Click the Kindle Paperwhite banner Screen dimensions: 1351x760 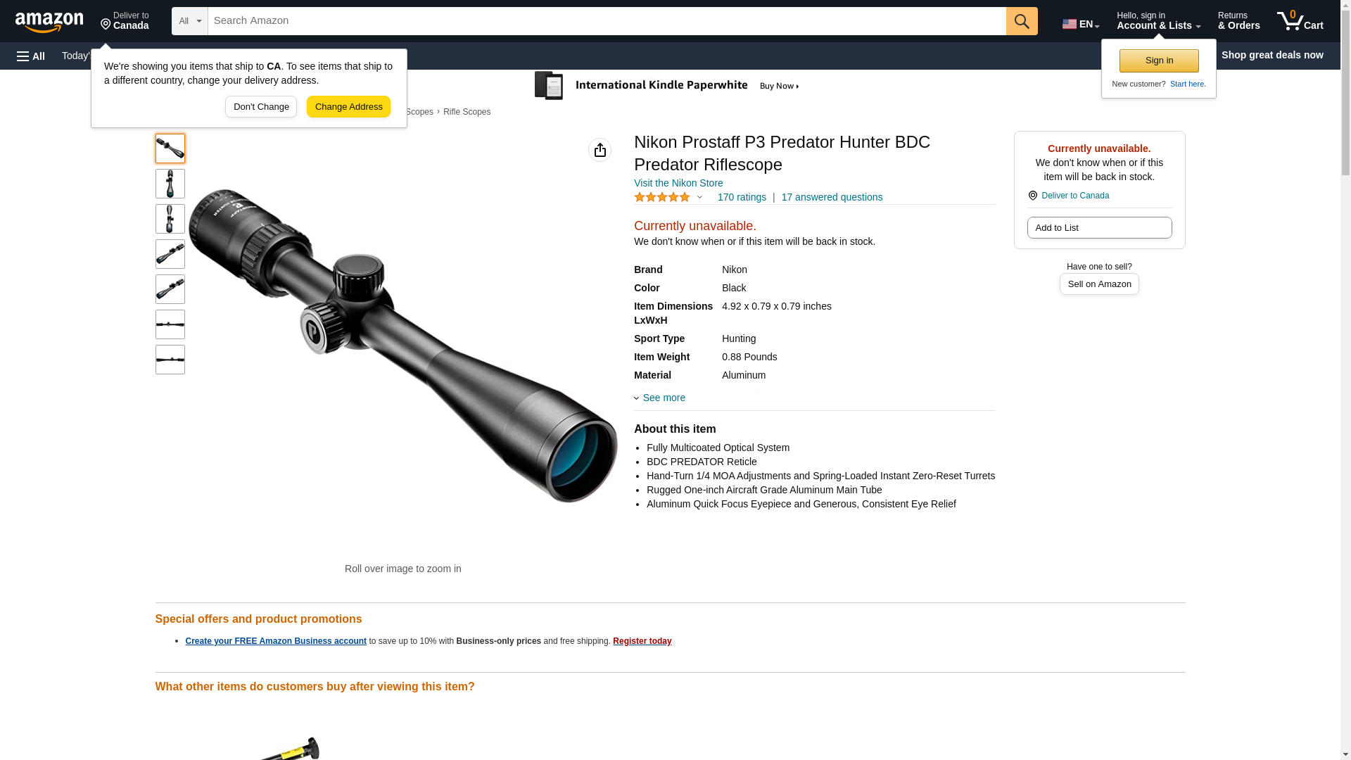point(668,86)
